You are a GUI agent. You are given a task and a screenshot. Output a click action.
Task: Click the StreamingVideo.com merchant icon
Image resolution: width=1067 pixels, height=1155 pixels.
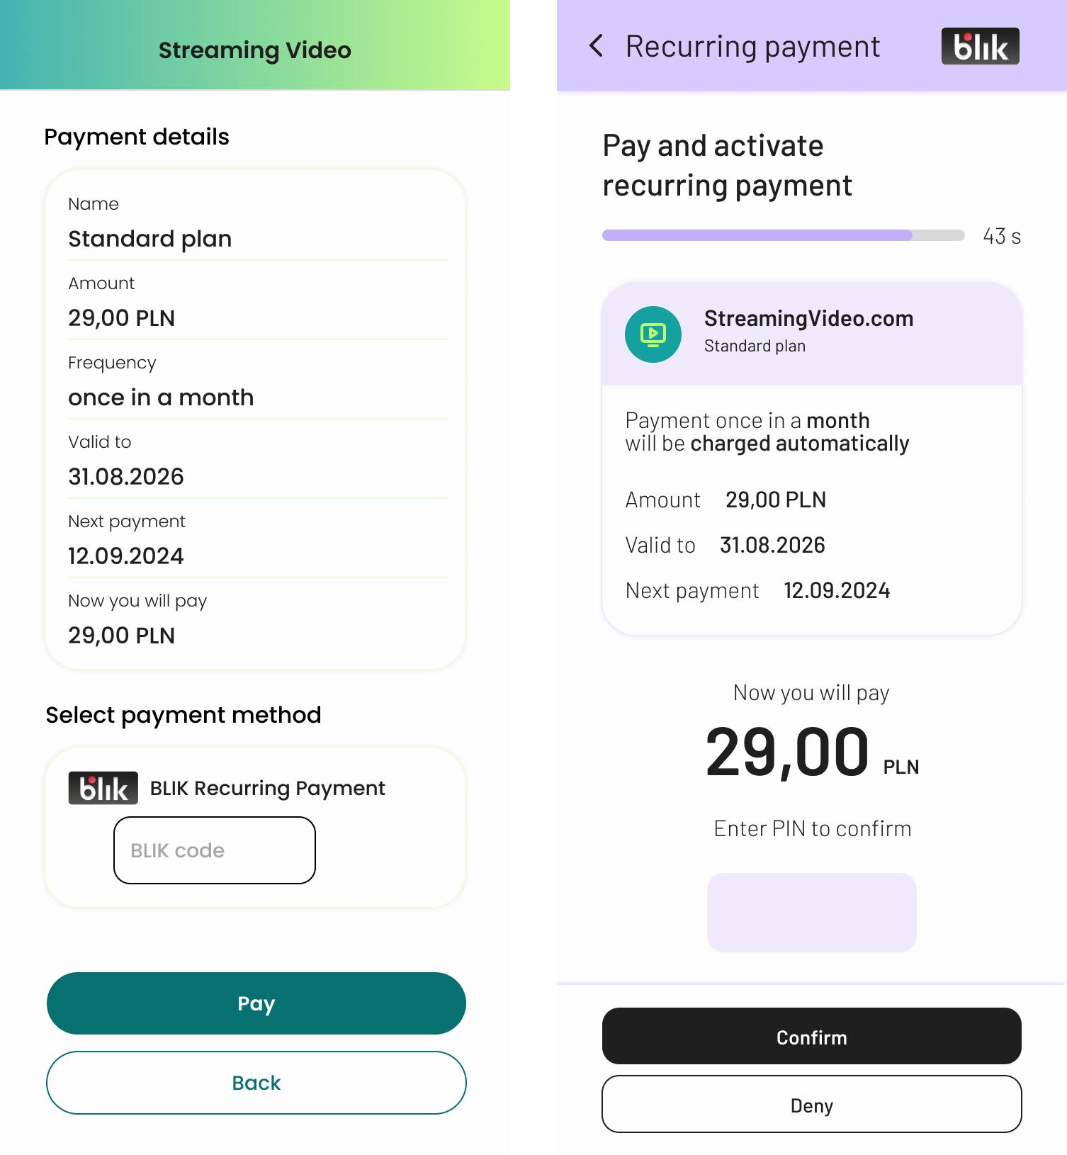(x=653, y=334)
